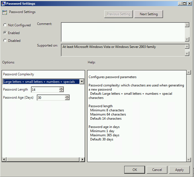Select the Disabled radio button
The height and width of the screenshot is (177, 194).
click(x=5, y=41)
